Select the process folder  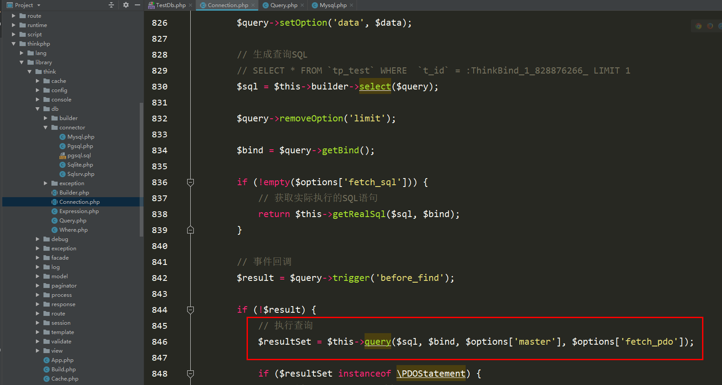(x=62, y=295)
